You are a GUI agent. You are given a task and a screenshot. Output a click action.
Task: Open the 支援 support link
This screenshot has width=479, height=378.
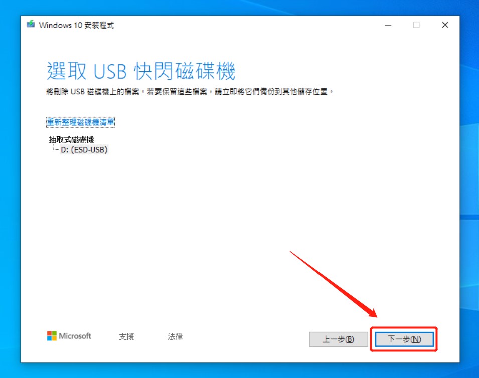[126, 337]
